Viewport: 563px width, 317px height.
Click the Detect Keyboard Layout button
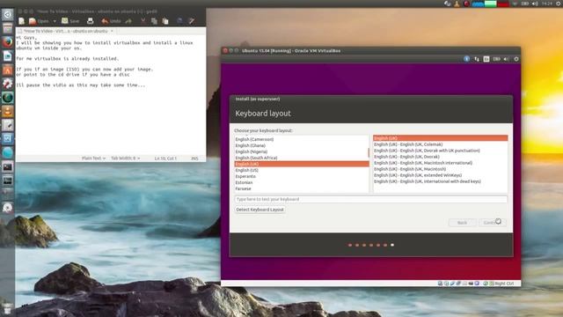pyautogui.click(x=260, y=210)
